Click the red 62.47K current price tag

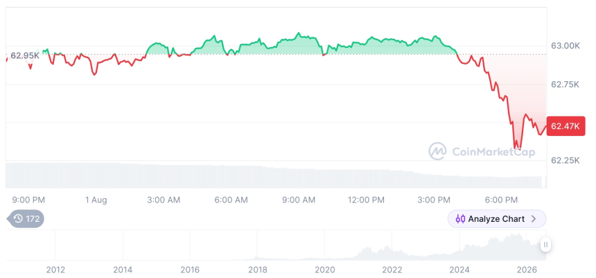tap(566, 126)
